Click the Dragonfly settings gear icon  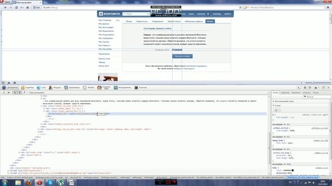pos(305,87)
